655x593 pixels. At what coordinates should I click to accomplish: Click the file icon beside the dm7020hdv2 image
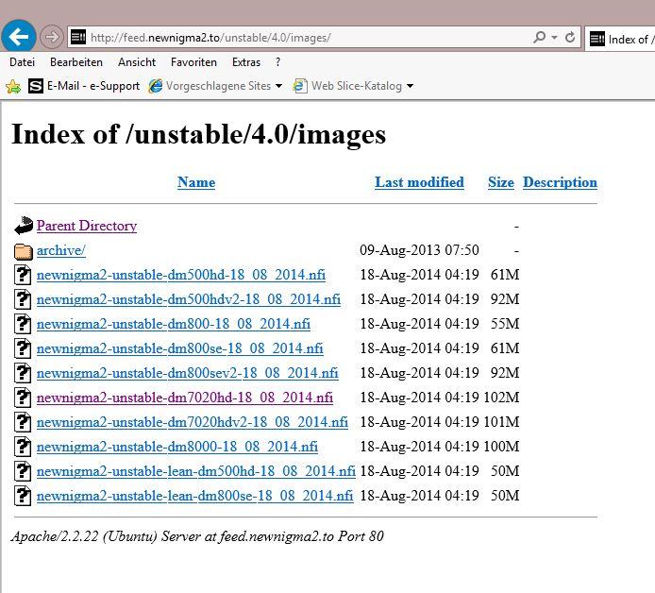point(23,422)
